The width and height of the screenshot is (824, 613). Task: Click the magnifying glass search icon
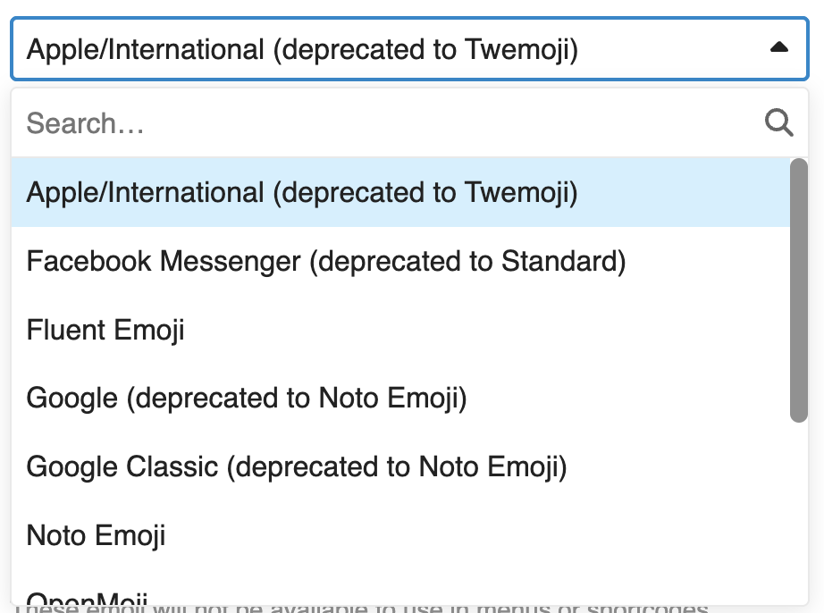tap(778, 123)
